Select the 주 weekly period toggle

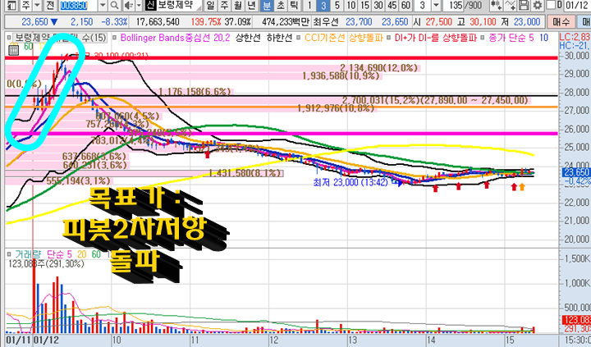click(x=224, y=5)
